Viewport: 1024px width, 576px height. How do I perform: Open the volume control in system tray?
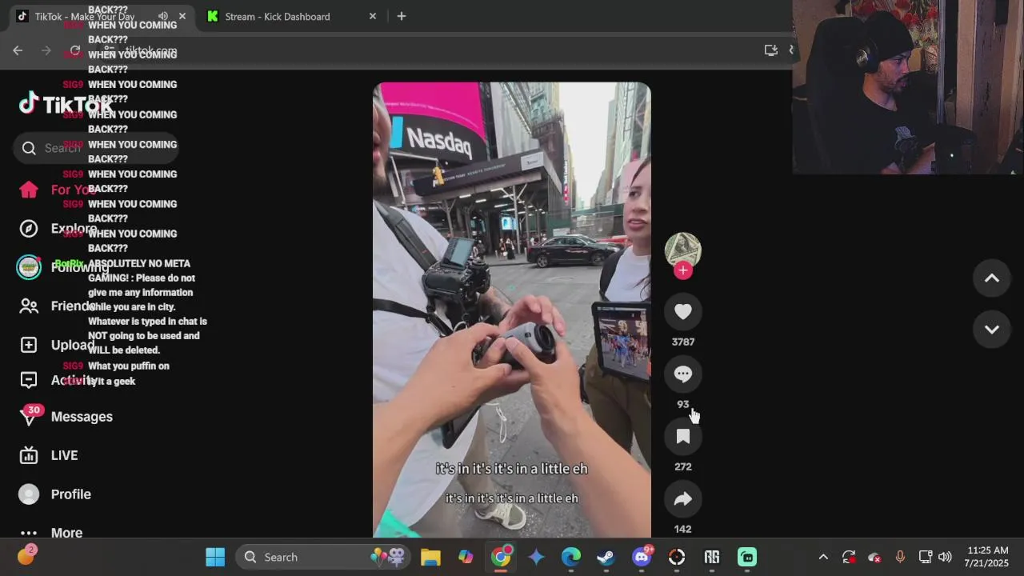coord(945,557)
